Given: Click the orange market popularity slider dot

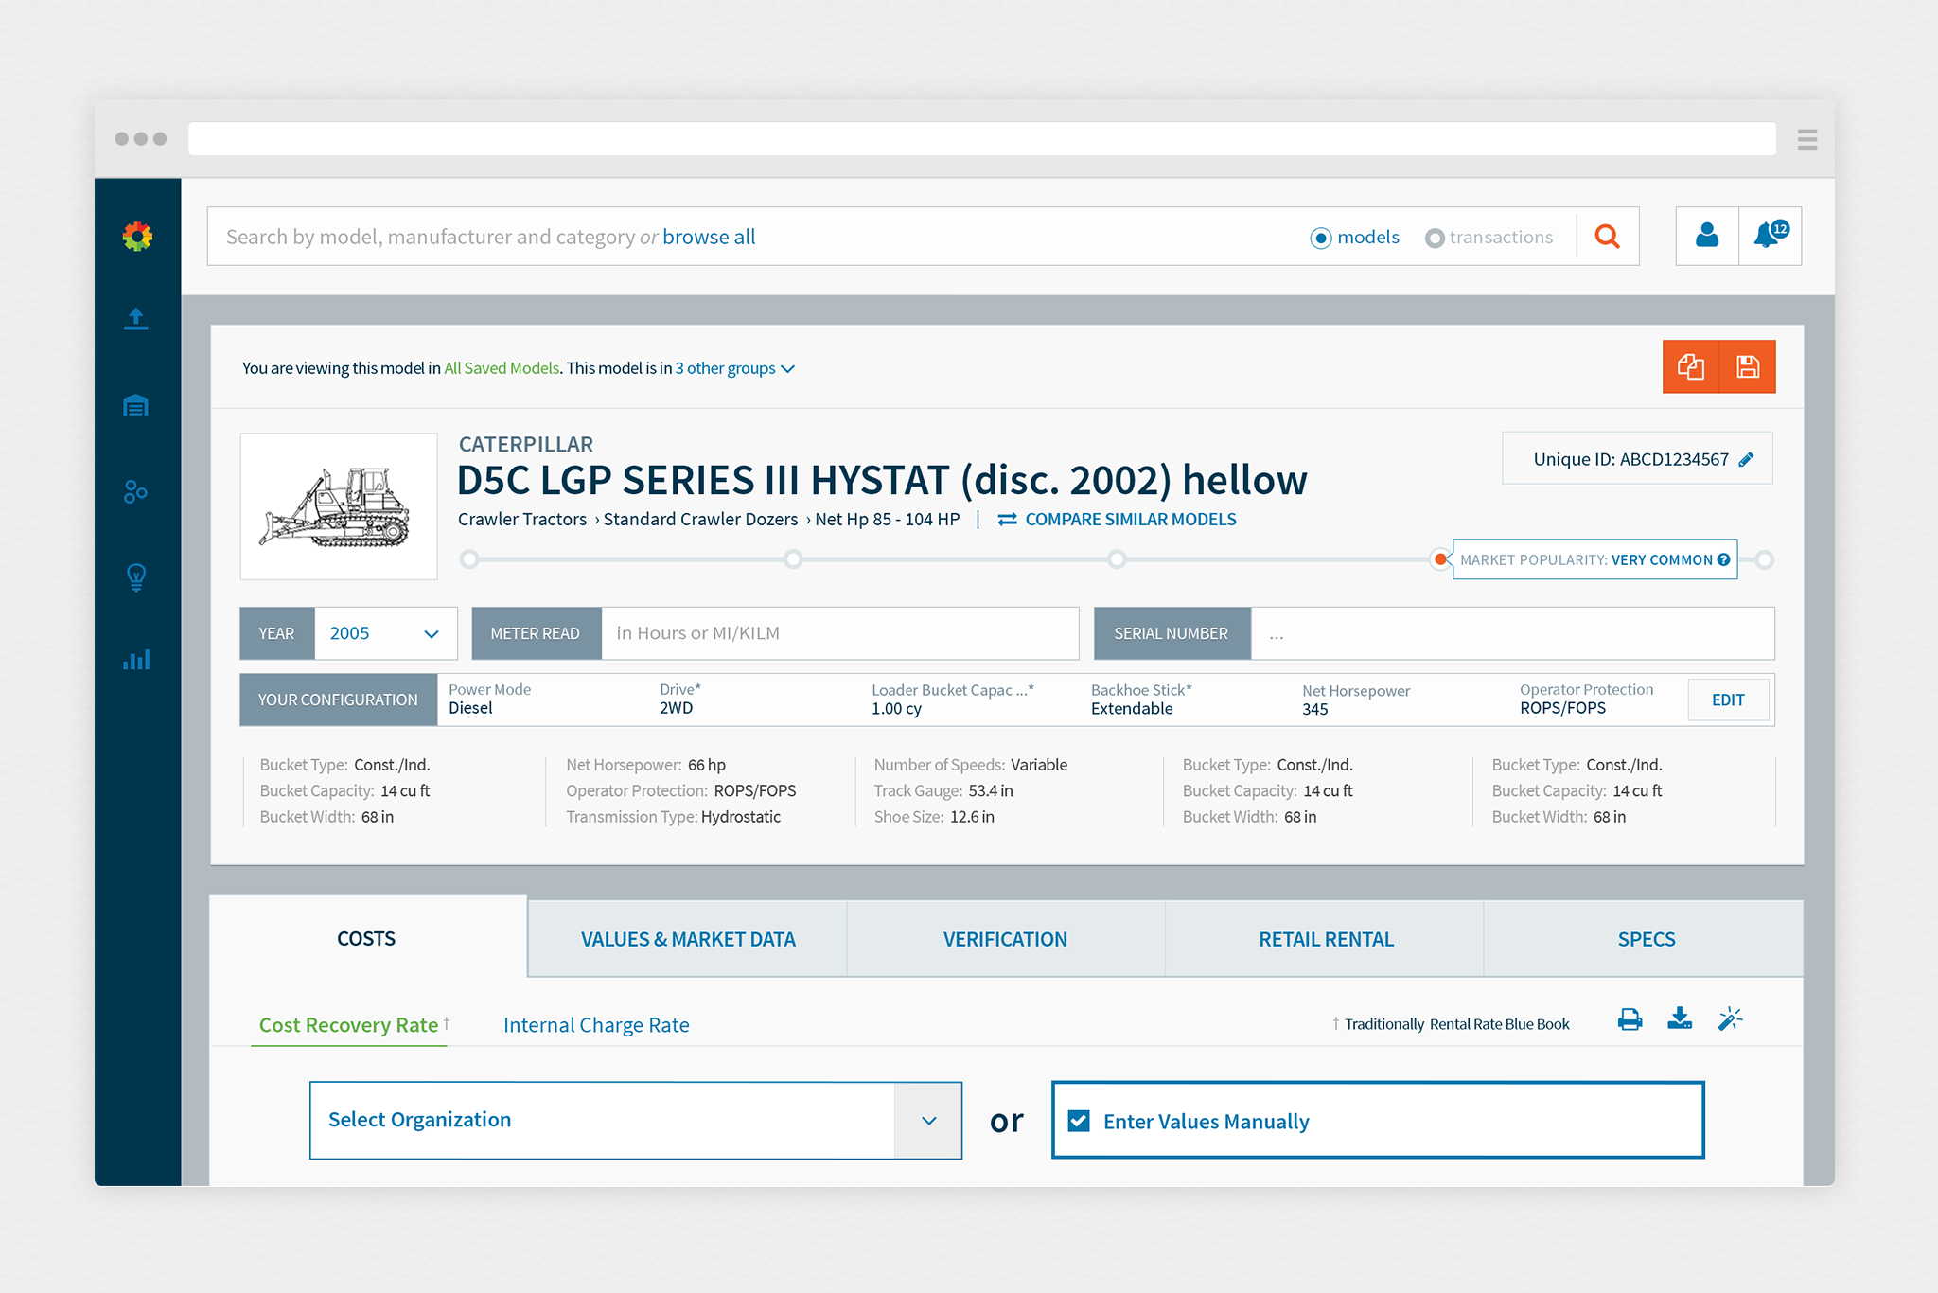Looking at the screenshot, I should pyautogui.click(x=1440, y=559).
